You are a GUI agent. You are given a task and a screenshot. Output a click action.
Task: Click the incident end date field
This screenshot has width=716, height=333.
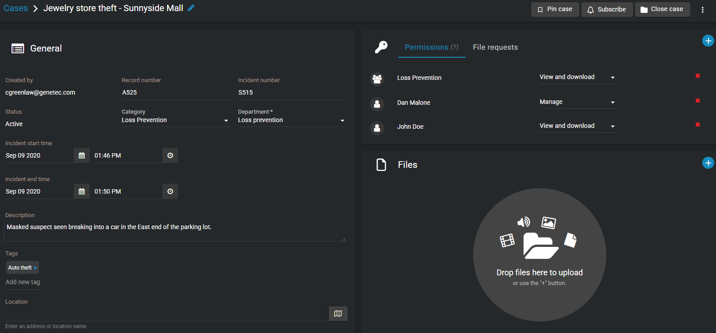pos(39,191)
